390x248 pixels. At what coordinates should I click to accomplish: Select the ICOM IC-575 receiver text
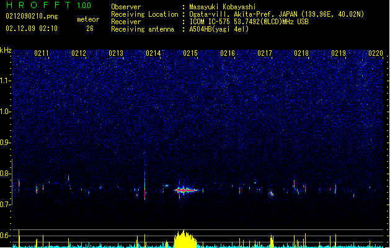249,22
